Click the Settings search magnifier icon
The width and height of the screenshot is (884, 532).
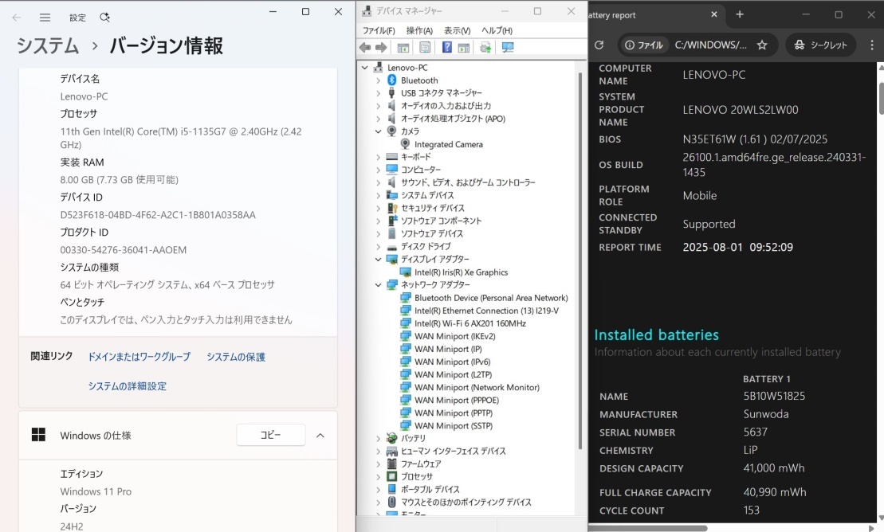pos(104,18)
